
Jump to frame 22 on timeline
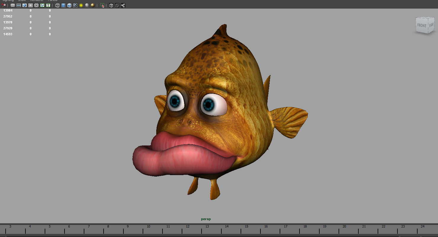(383, 226)
